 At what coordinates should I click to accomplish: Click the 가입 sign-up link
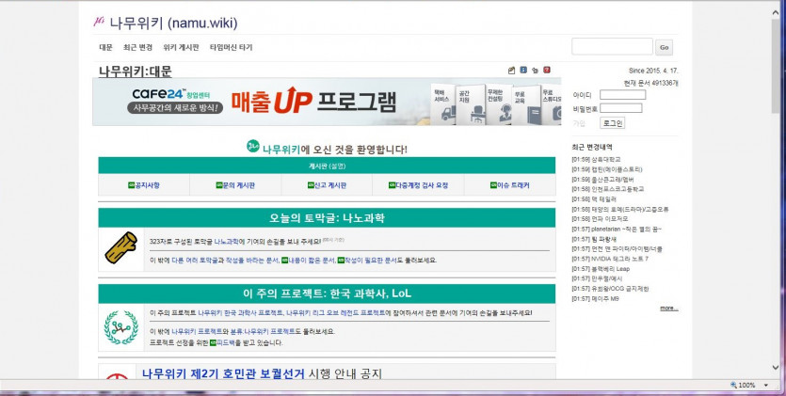pos(579,123)
